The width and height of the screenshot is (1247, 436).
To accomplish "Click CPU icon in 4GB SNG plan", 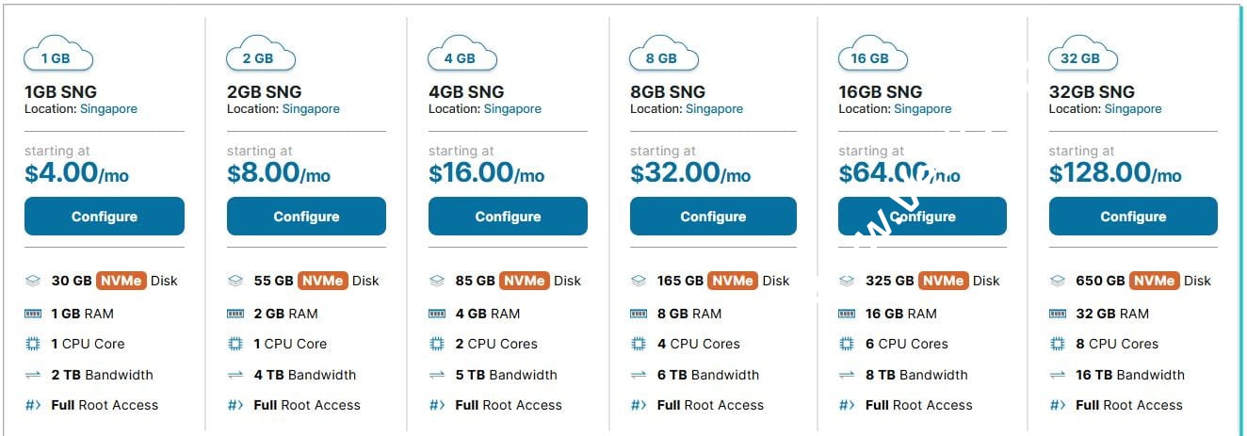I will (x=437, y=344).
